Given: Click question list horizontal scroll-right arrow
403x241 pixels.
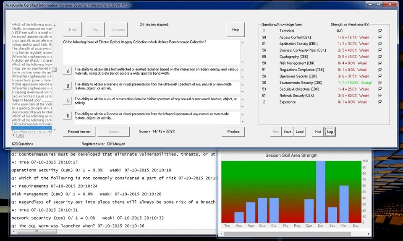Looking at the screenshot, I should 49,135.
